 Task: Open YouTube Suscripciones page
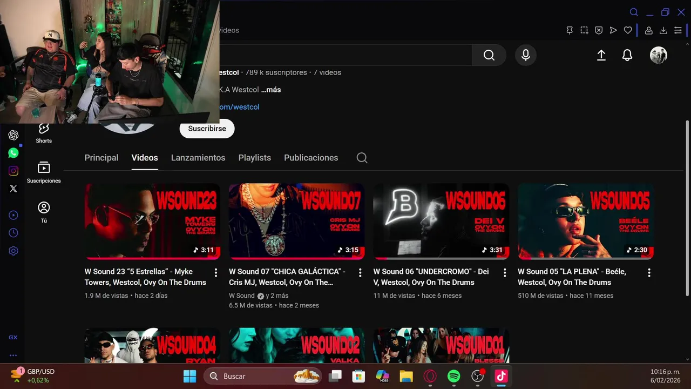(44, 172)
